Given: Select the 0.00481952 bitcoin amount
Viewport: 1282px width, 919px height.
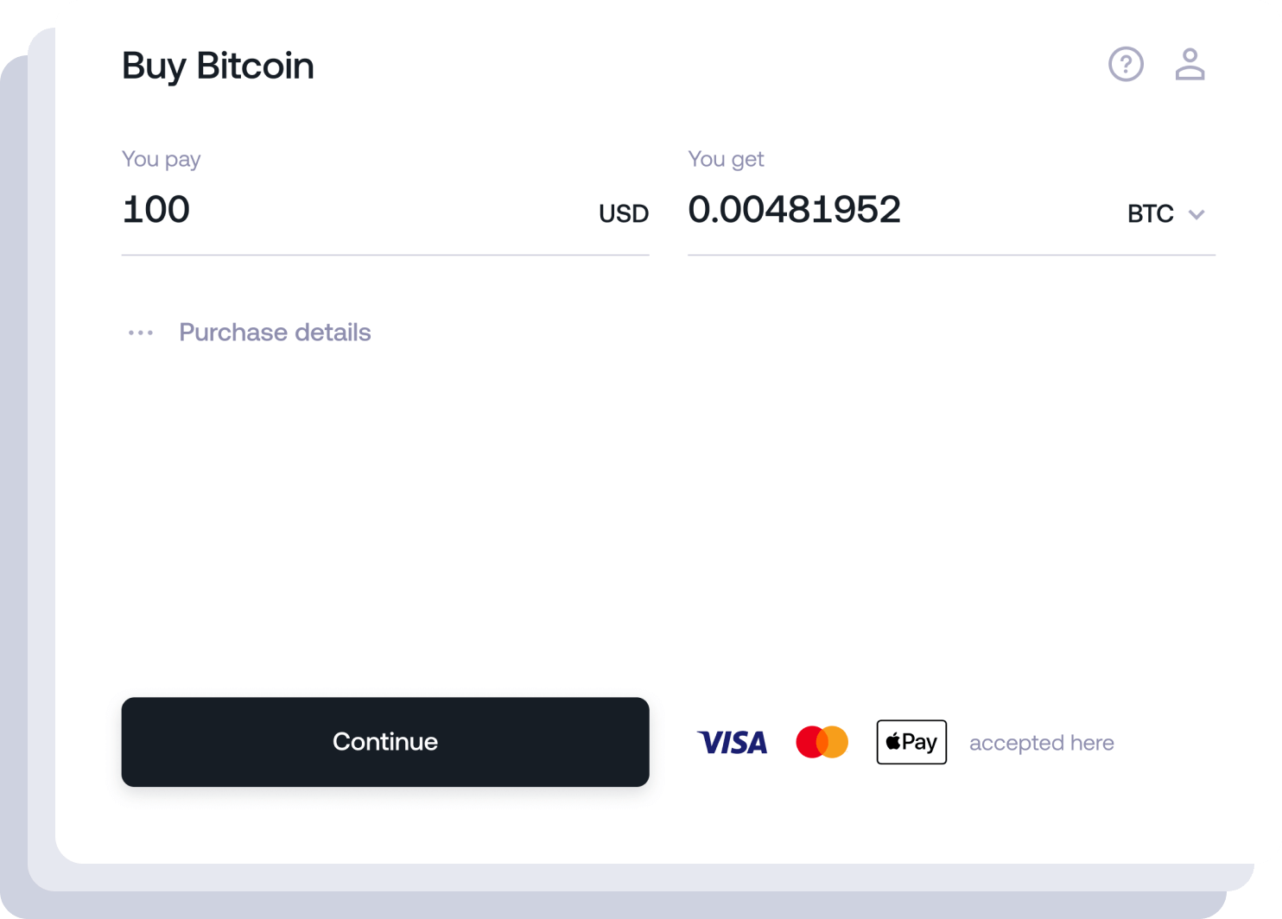Looking at the screenshot, I should coord(794,210).
